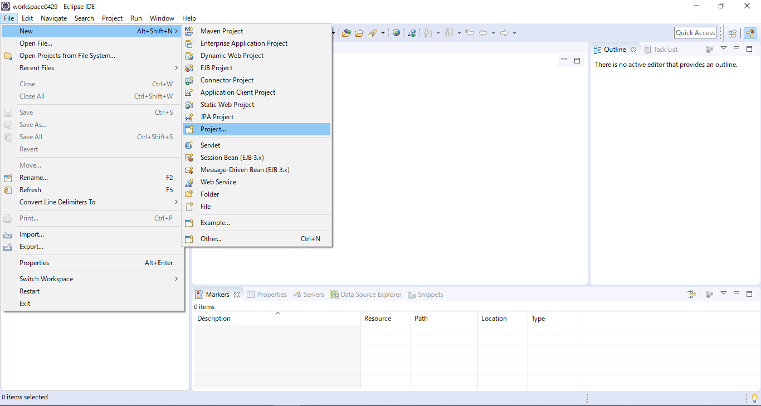761x406 pixels.
Task: Select Other... in the New submenu
Action: tap(257, 239)
